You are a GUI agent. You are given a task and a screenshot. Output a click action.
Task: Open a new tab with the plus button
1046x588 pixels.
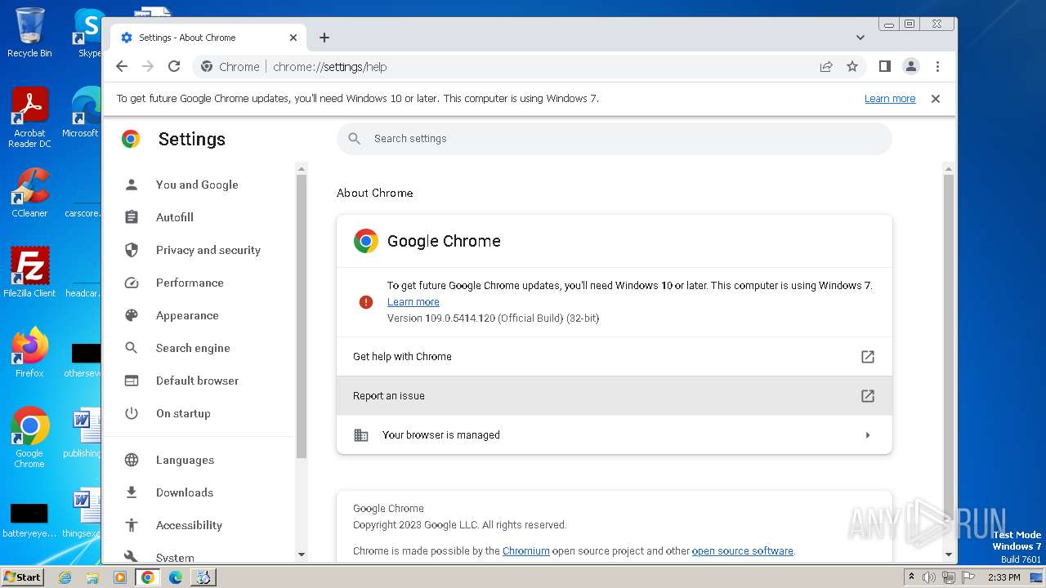(324, 38)
